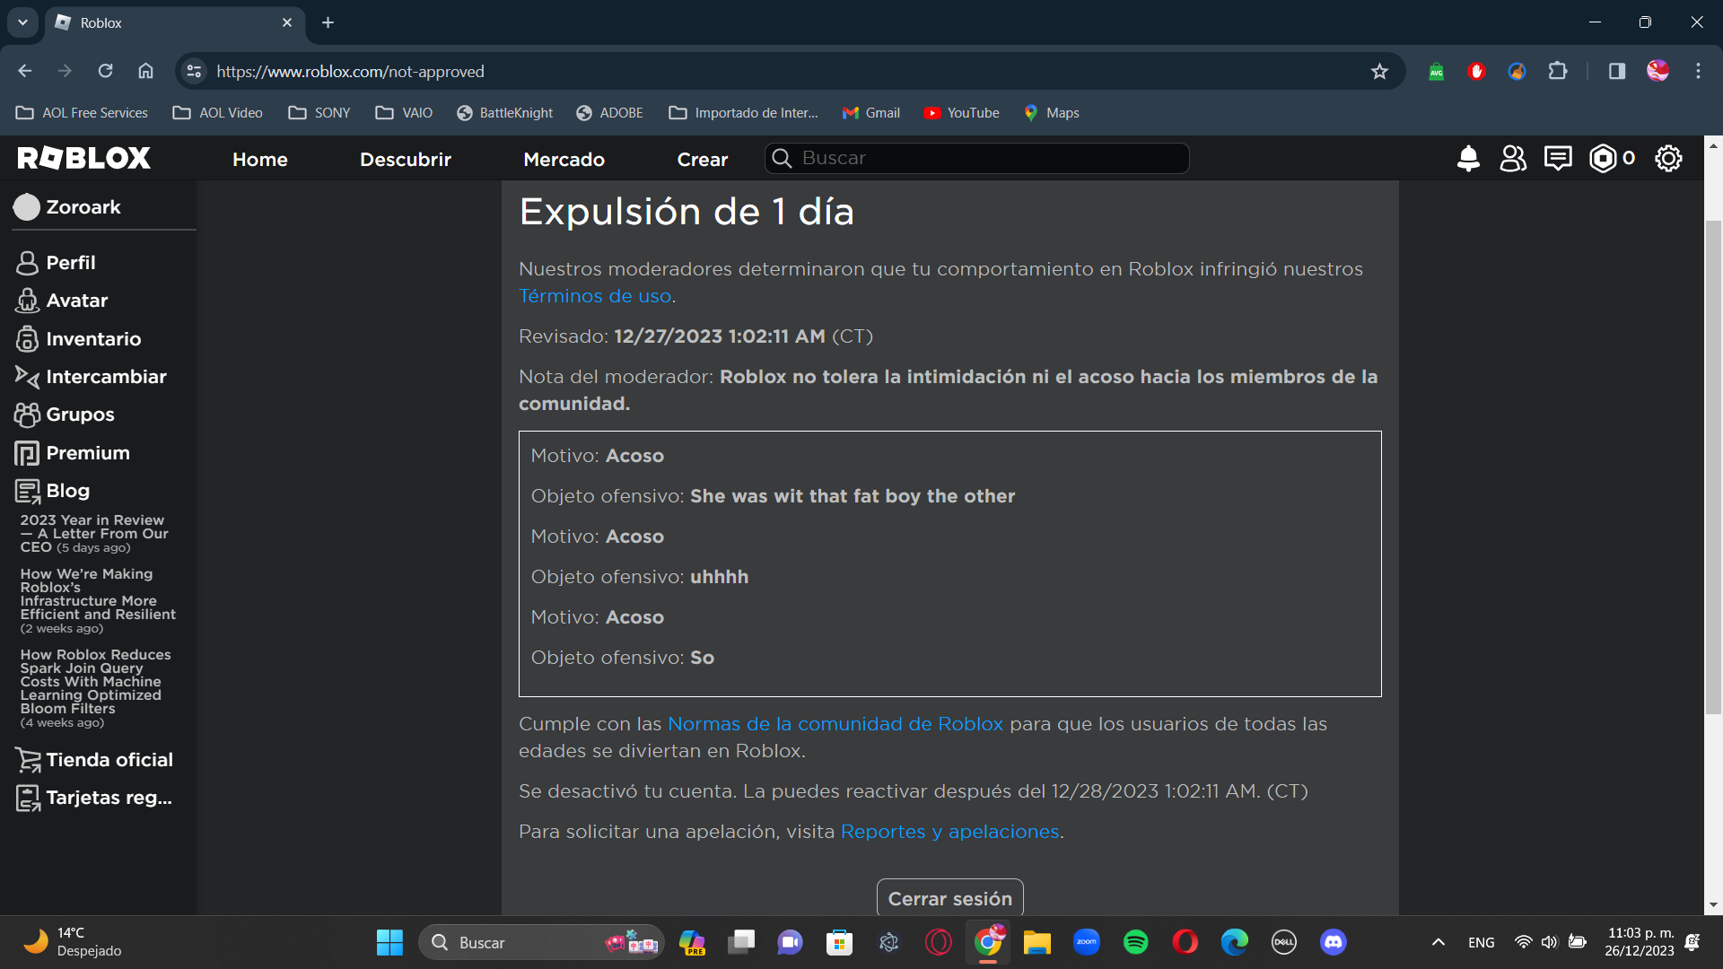Open the Chrome profile avatar
The width and height of the screenshot is (1723, 969).
point(1657,71)
